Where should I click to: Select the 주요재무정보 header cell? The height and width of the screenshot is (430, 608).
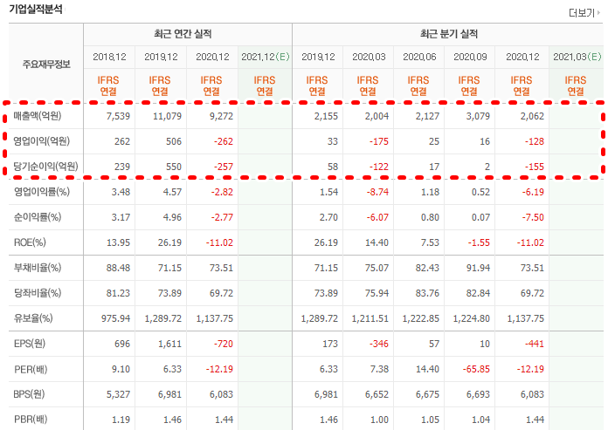click(x=46, y=65)
